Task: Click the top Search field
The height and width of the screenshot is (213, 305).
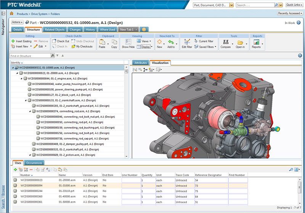Action: pos(255,5)
